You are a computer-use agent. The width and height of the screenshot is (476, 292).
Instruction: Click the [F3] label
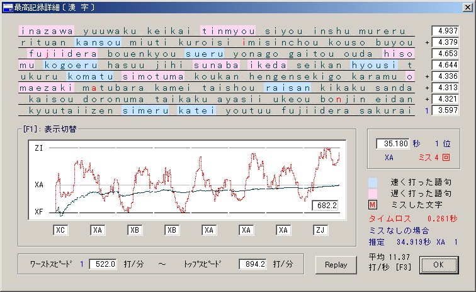click(404, 267)
